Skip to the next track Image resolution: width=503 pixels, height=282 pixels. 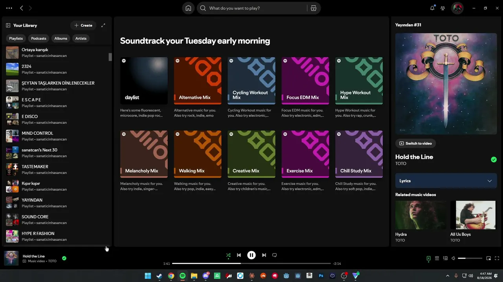click(x=264, y=255)
